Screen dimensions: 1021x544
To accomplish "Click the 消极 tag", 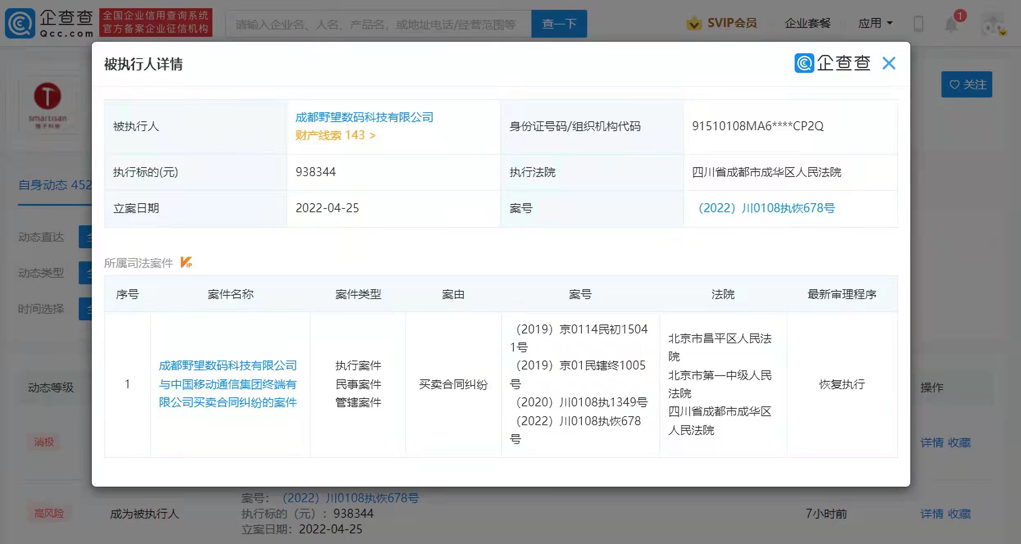I will (44, 442).
